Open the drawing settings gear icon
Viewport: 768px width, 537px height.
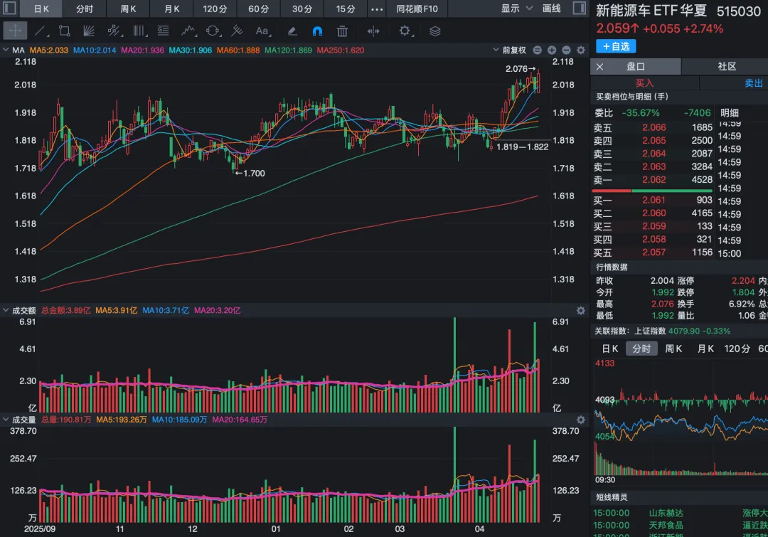(x=405, y=31)
